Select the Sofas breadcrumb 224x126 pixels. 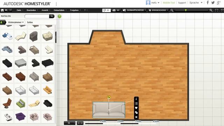(30, 22)
